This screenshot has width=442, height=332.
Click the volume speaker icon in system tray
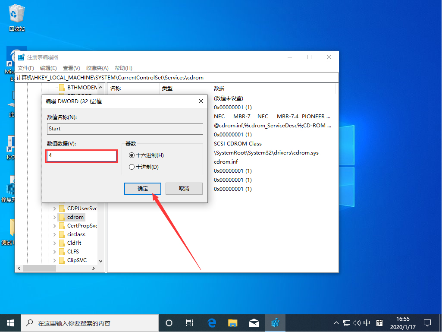[356, 323]
